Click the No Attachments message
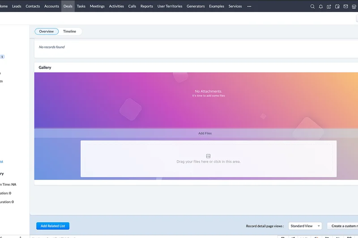 (209, 92)
